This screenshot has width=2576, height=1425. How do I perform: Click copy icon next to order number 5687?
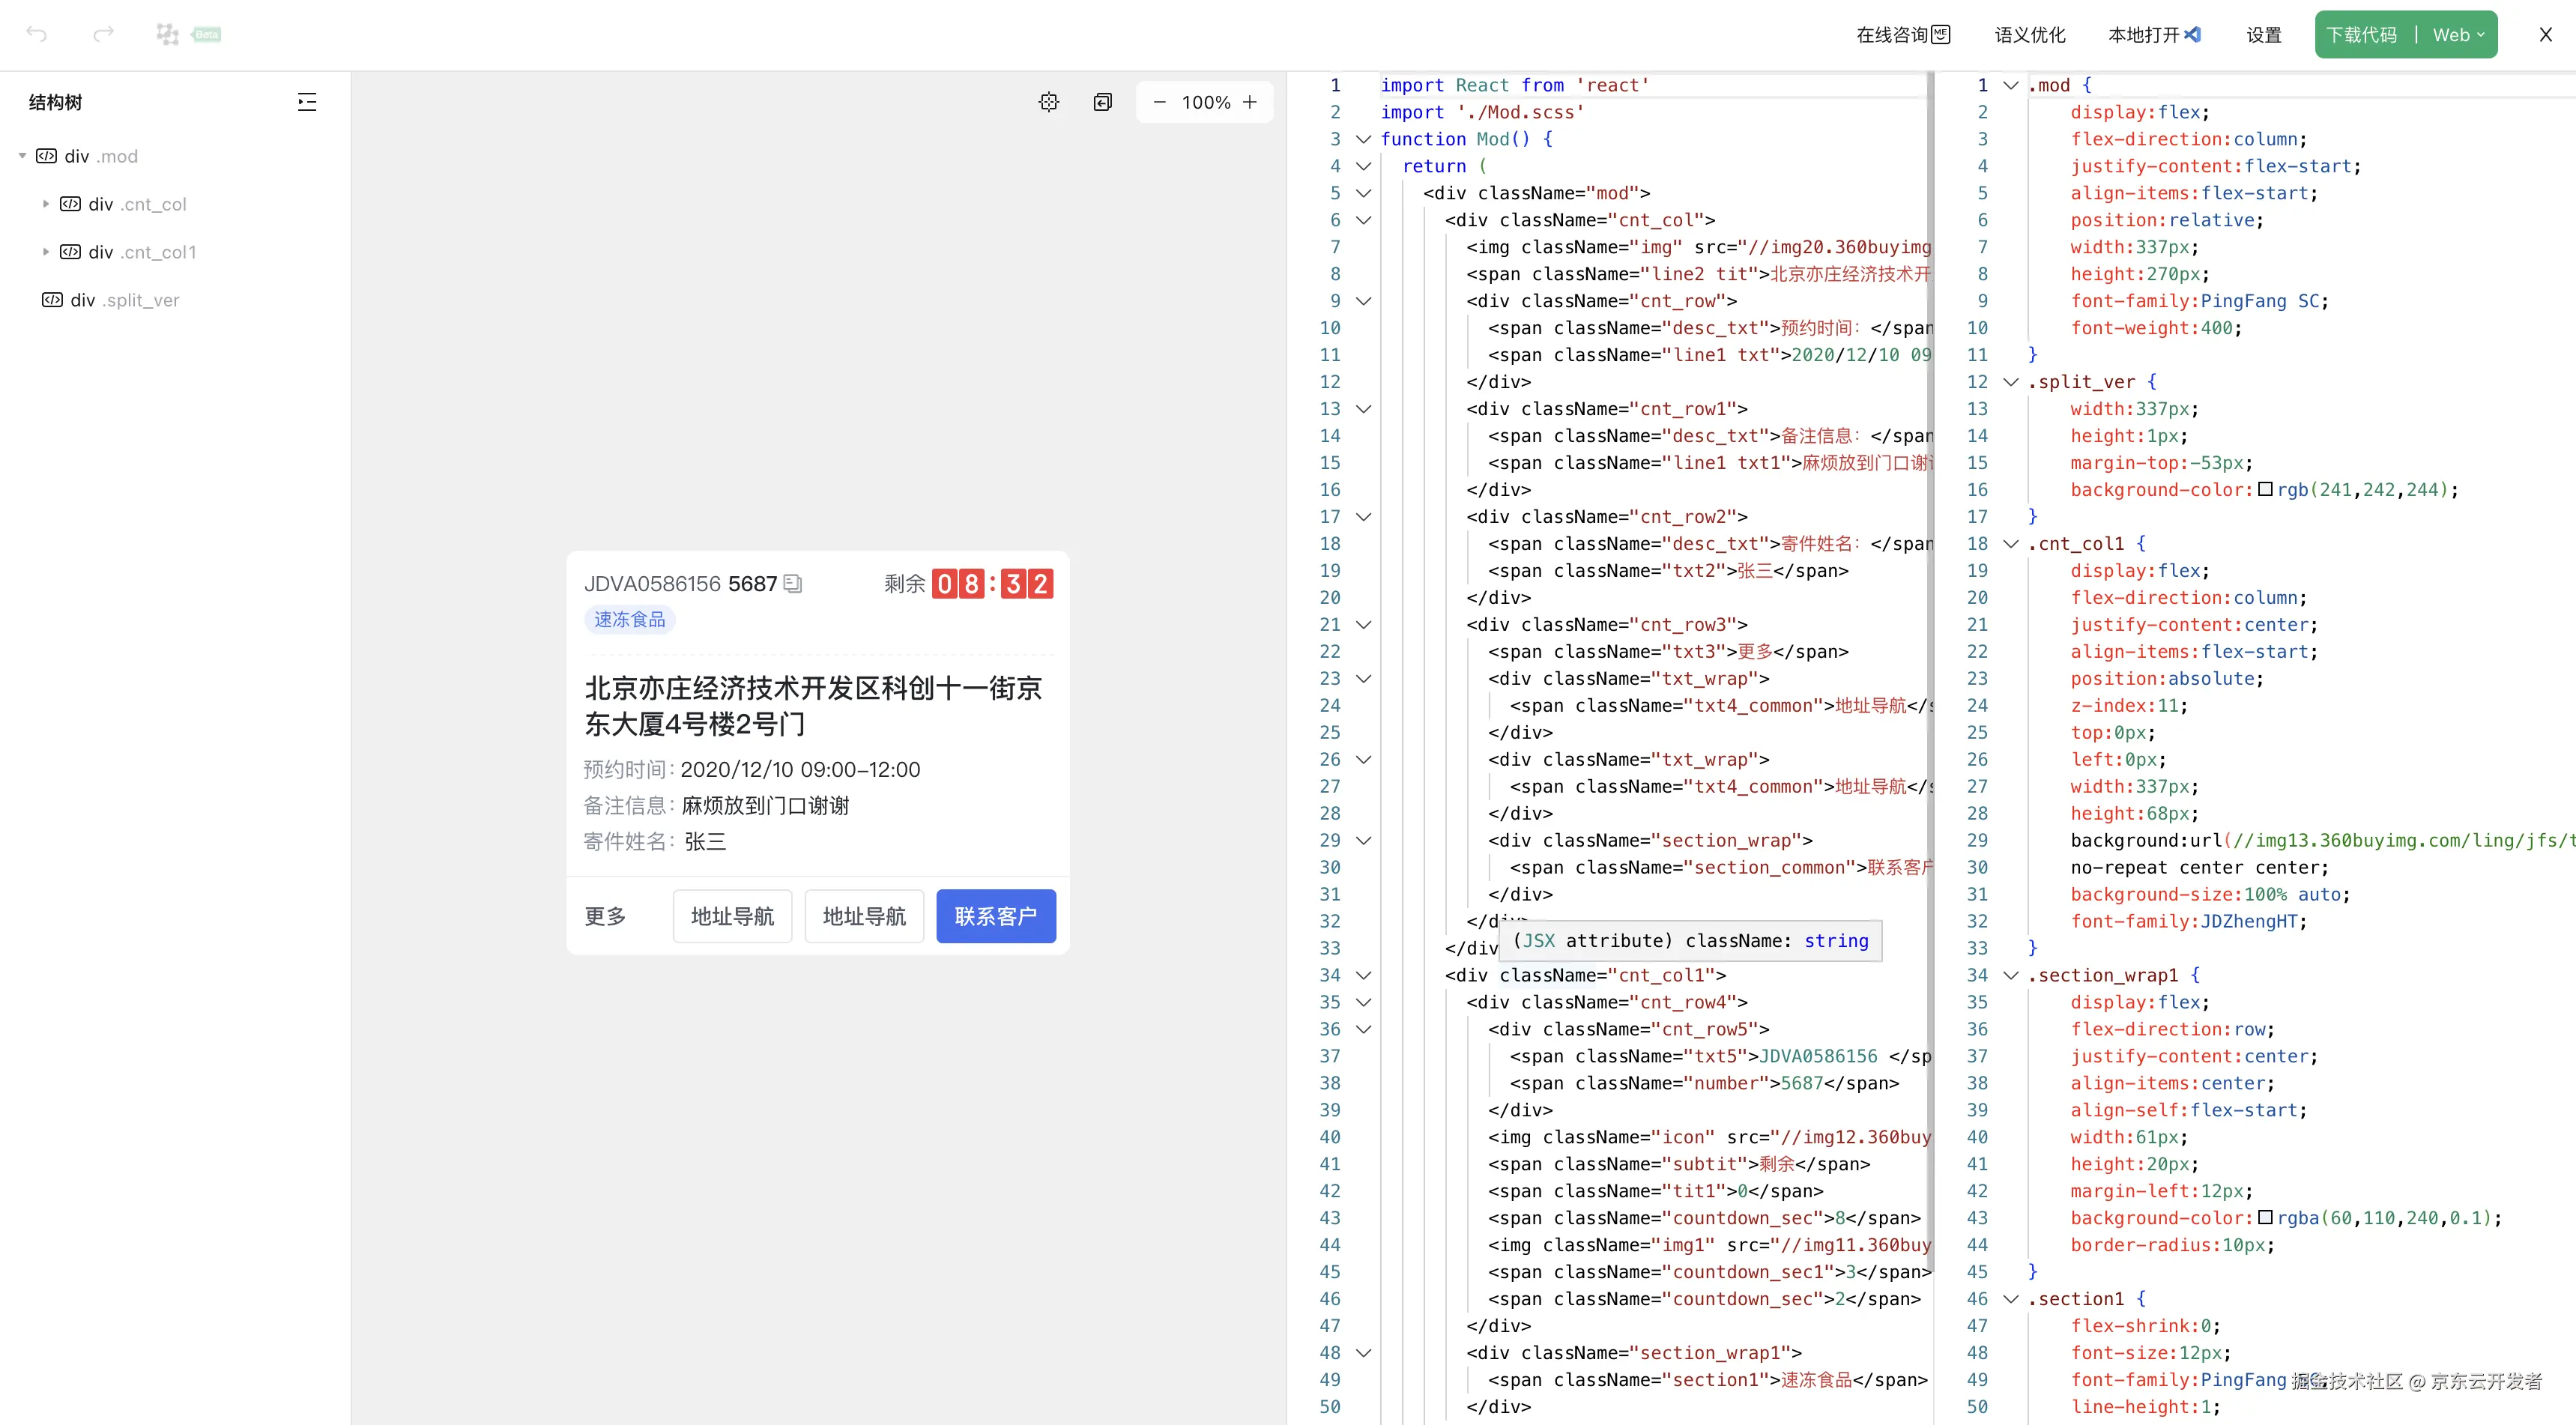pyautogui.click(x=793, y=583)
